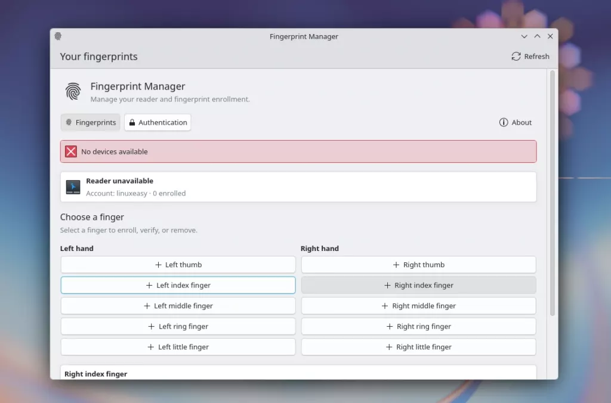Click the large fingerprint logo in header
Screen dimensions: 611x403
73,92
